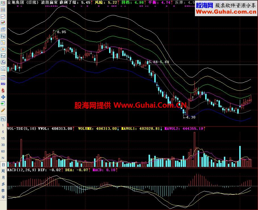Switch to the 60-minute period
The image size is (258, 210).
[3, 151]
